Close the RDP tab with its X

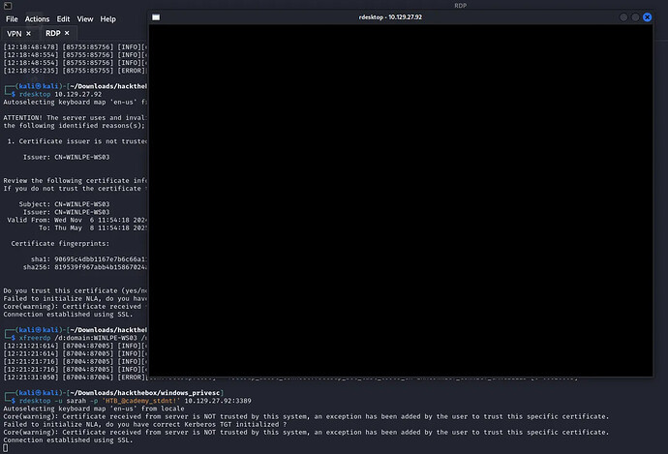click(67, 33)
